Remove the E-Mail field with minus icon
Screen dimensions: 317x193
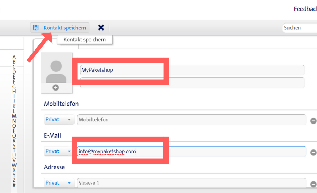click(313, 152)
